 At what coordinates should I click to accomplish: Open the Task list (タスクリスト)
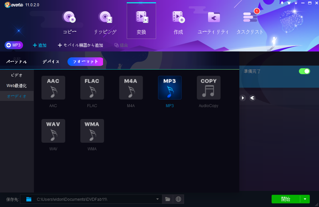point(250,22)
